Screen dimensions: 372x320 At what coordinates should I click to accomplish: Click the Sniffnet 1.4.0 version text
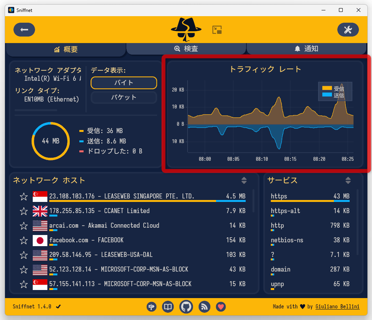32,307
